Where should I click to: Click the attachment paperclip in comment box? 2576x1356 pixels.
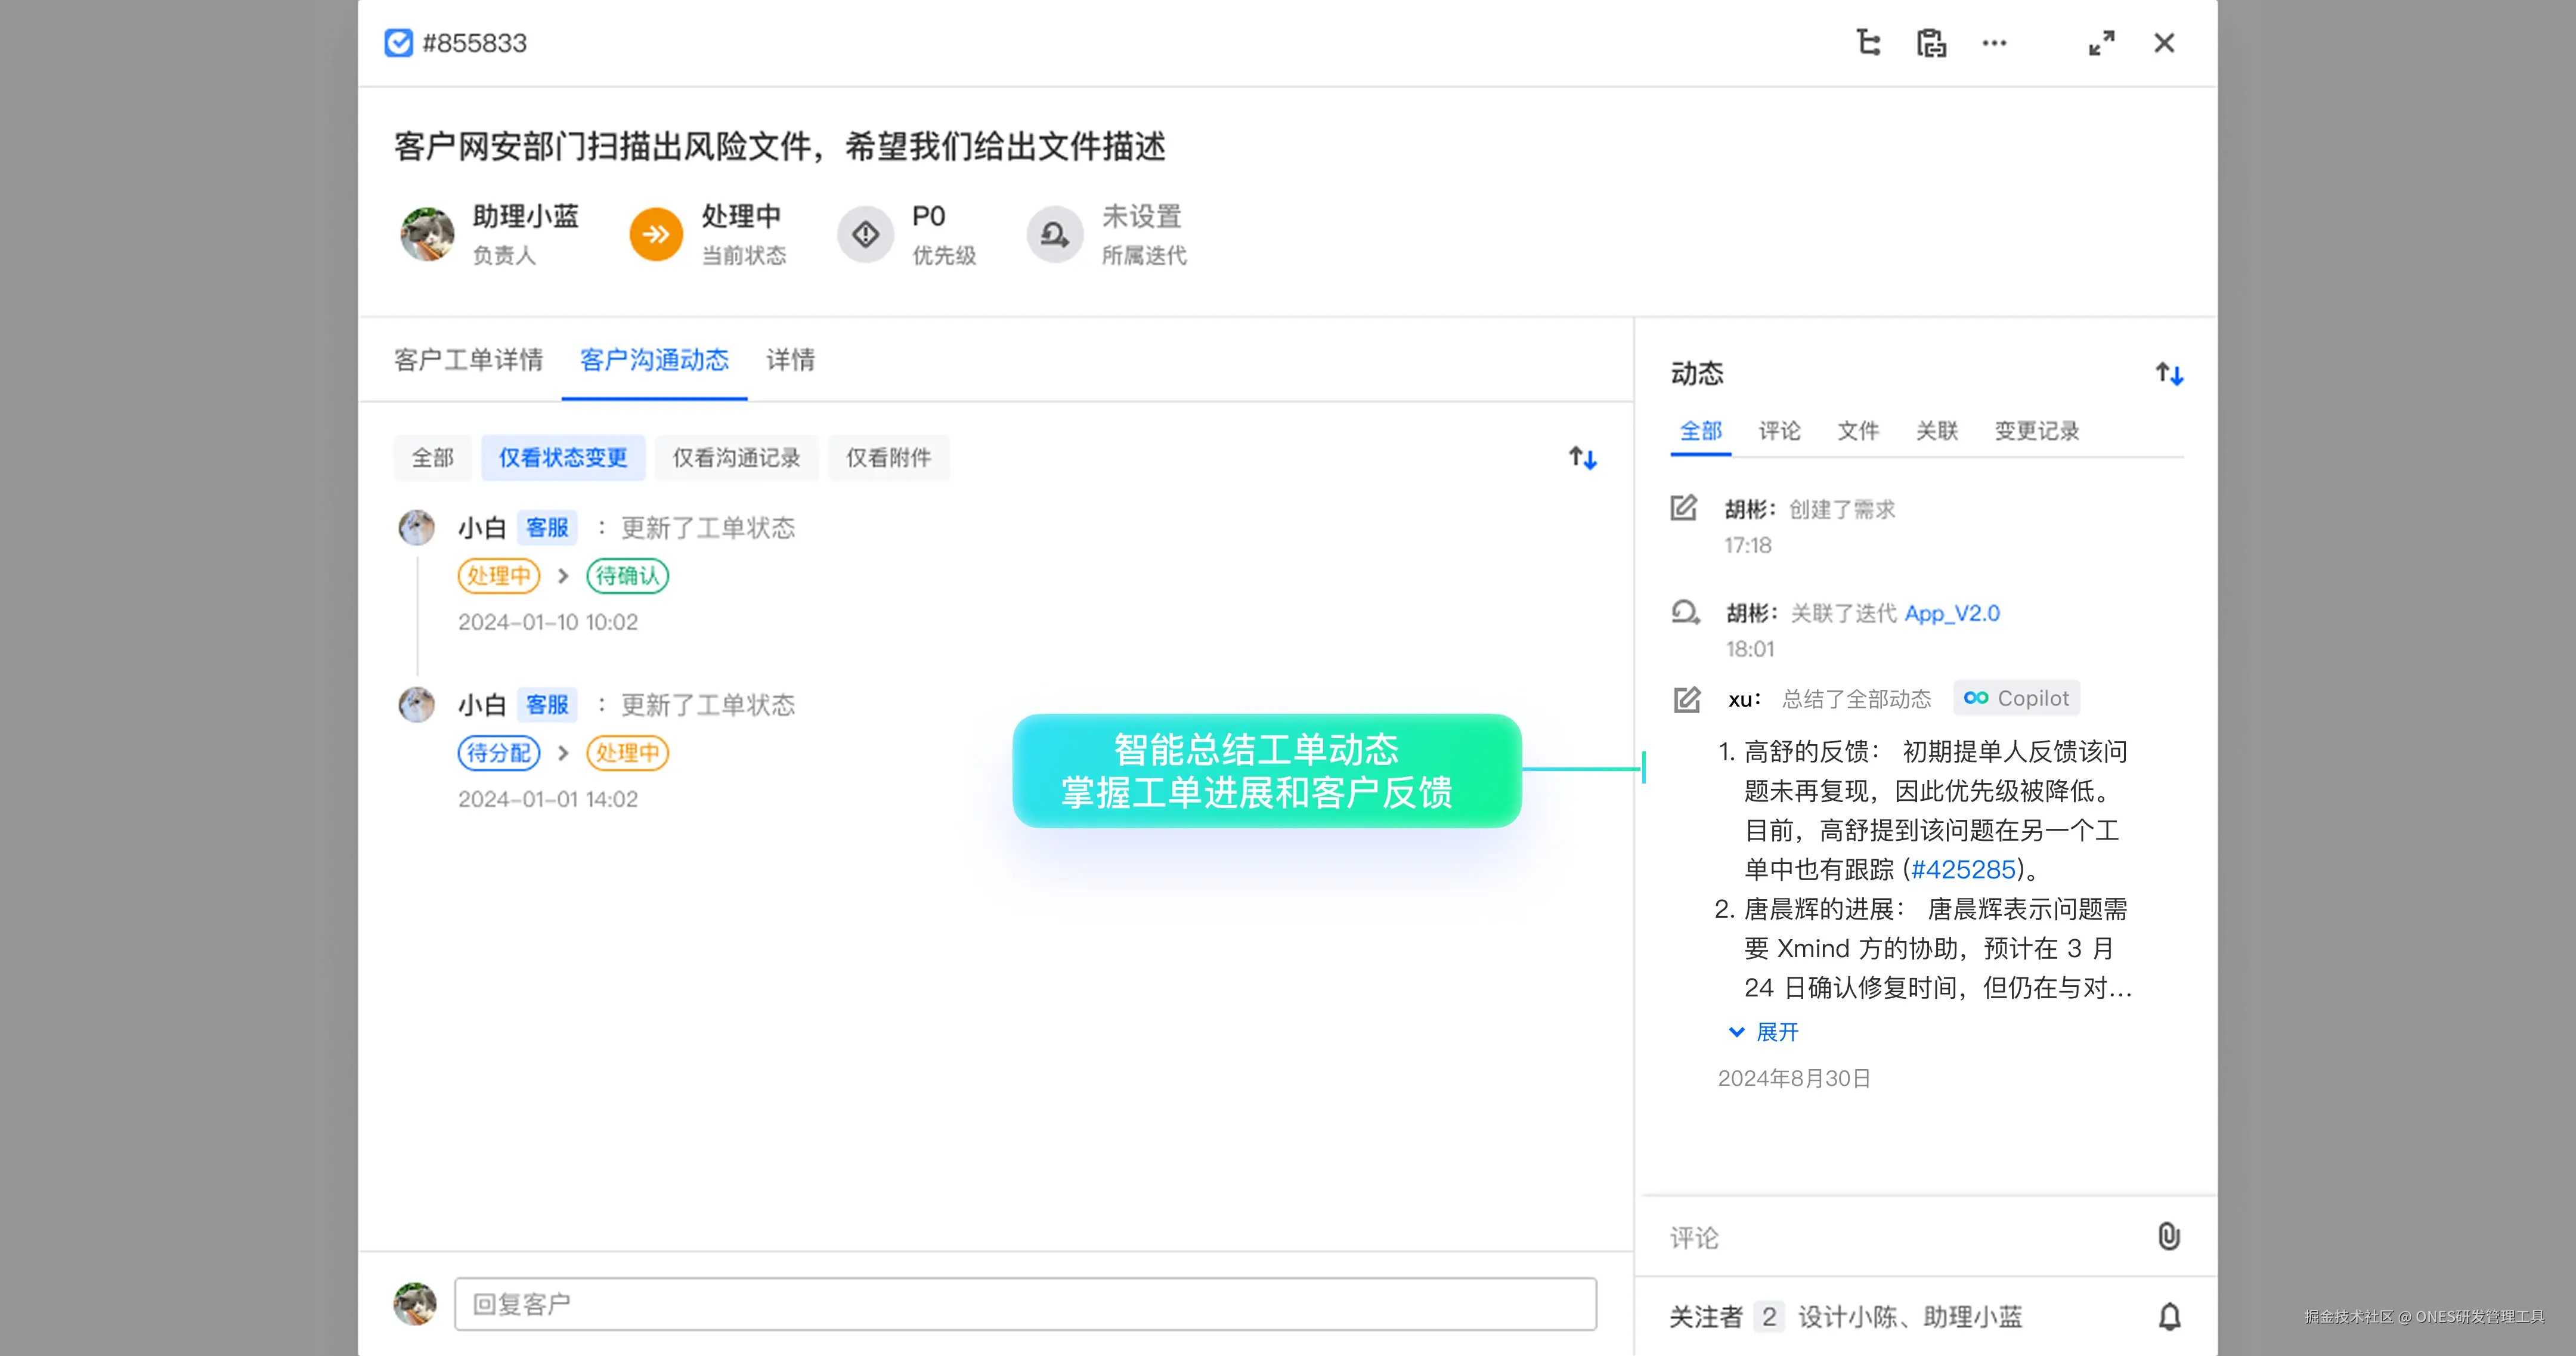click(2168, 1236)
